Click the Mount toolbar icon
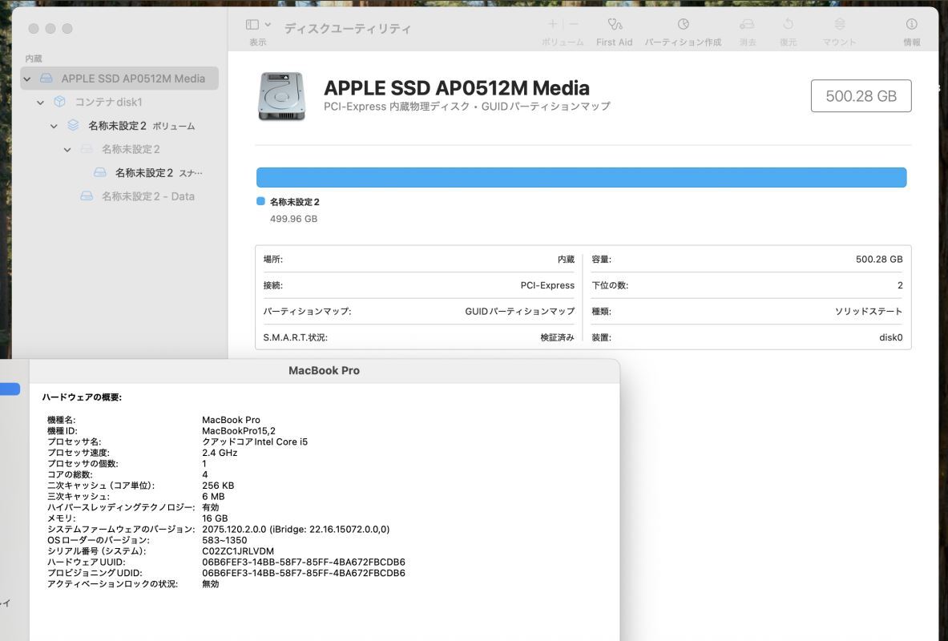 coord(839,25)
